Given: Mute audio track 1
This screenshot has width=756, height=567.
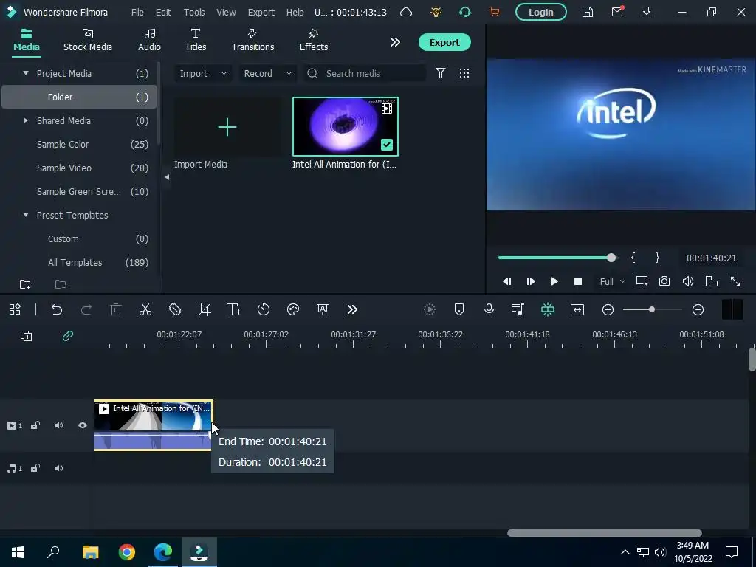Looking at the screenshot, I should [59, 468].
